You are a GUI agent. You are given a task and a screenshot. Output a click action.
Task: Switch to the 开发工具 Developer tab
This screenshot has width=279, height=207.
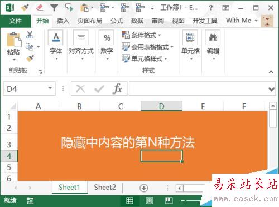click(205, 21)
